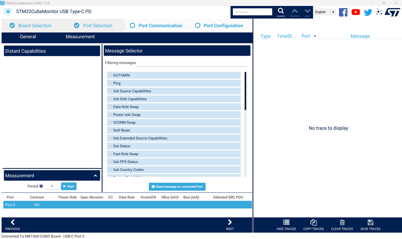Go to previous search result arrow
402x239 pixels.
pyautogui.click(x=295, y=11)
